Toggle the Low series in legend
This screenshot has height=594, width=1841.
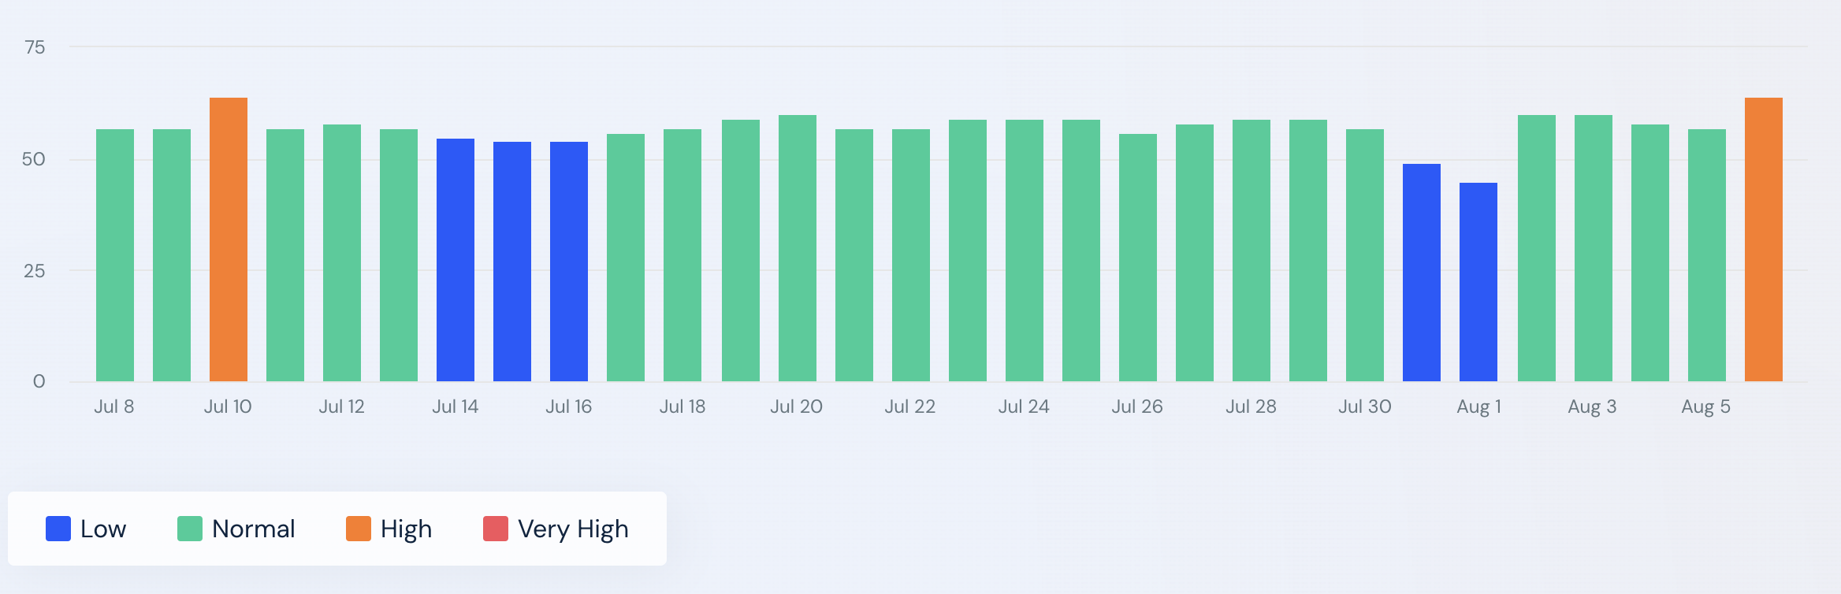pyautogui.click(x=102, y=529)
